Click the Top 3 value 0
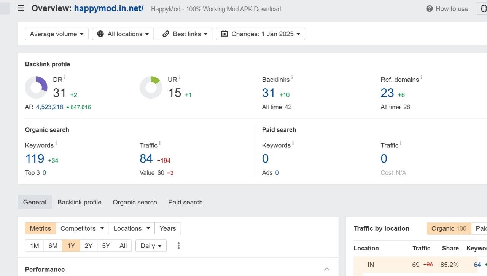This screenshot has height=276, width=487. point(44,173)
